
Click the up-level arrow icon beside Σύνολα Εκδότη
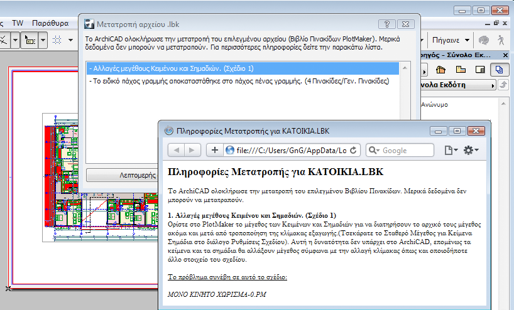point(503,85)
